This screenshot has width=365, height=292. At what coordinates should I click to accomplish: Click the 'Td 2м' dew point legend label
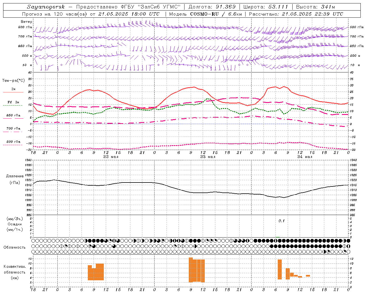[x=13, y=102]
